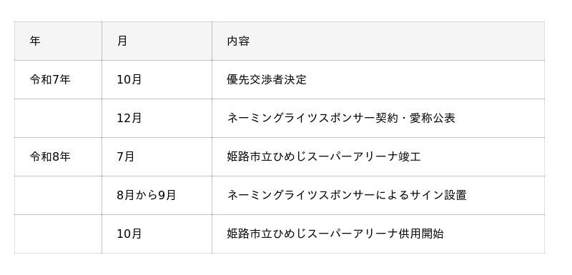Click the ネーミングライツスポンサーによるサイン設置 text
Screen dimensions: 572x275
click(347, 195)
